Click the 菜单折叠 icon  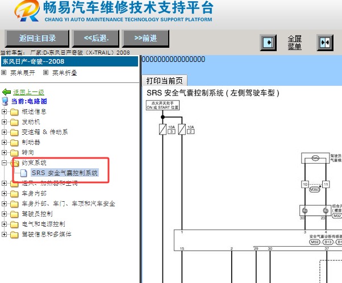click(45, 72)
